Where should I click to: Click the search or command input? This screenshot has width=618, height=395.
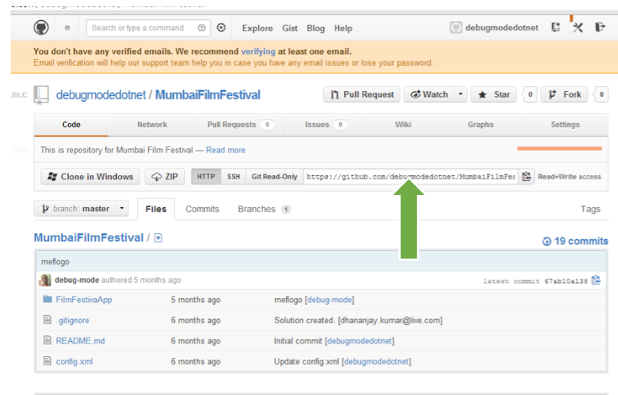coord(143,28)
